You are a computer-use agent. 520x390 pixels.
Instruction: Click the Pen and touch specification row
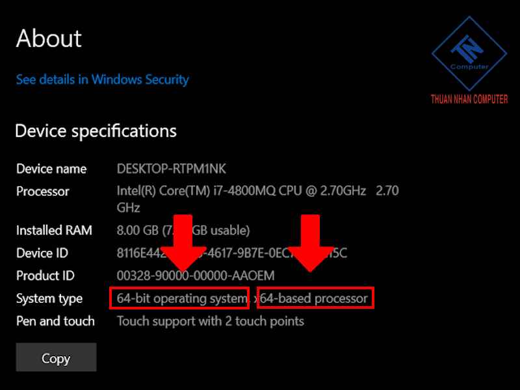point(56,321)
